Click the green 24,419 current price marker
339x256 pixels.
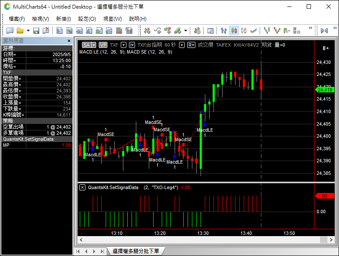coord(325,90)
